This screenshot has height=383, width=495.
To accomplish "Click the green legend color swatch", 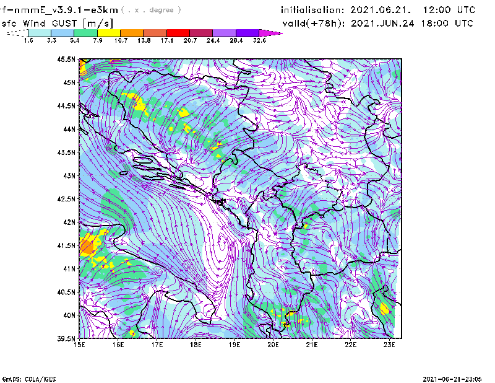I will coord(85,33).
